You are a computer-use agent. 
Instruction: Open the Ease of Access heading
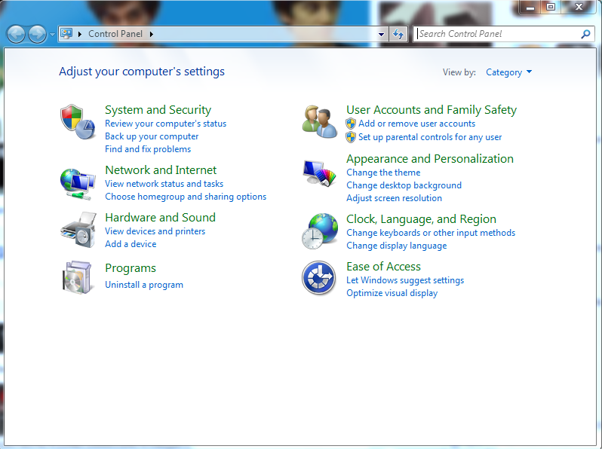(x=383, y=267)
